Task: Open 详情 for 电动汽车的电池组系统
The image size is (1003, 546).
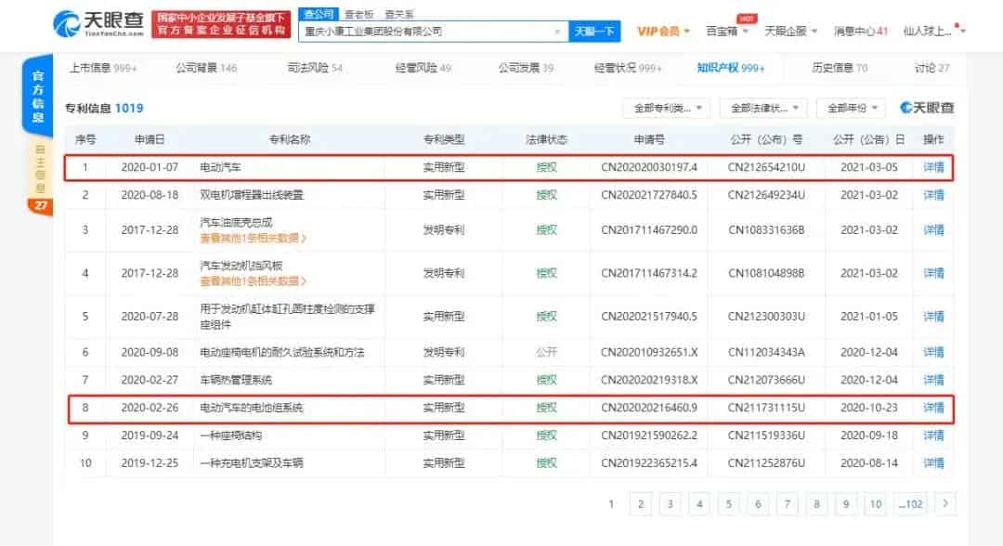Action: [933, 408]
